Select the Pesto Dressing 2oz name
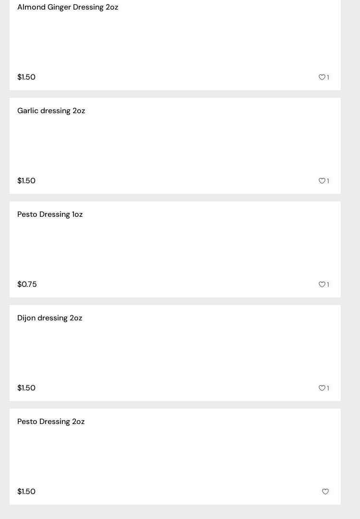Image resolution: width=360 pixels, height=519 pixels. point(51,422)
